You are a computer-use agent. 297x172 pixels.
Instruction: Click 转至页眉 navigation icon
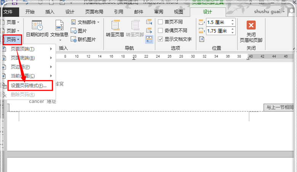tap(115, 25)
